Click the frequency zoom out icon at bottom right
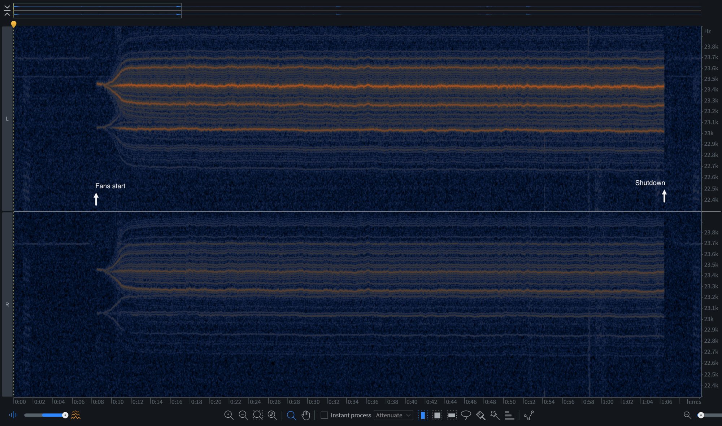This screenshot has height=426, width=722. click(x=687, y=415)
